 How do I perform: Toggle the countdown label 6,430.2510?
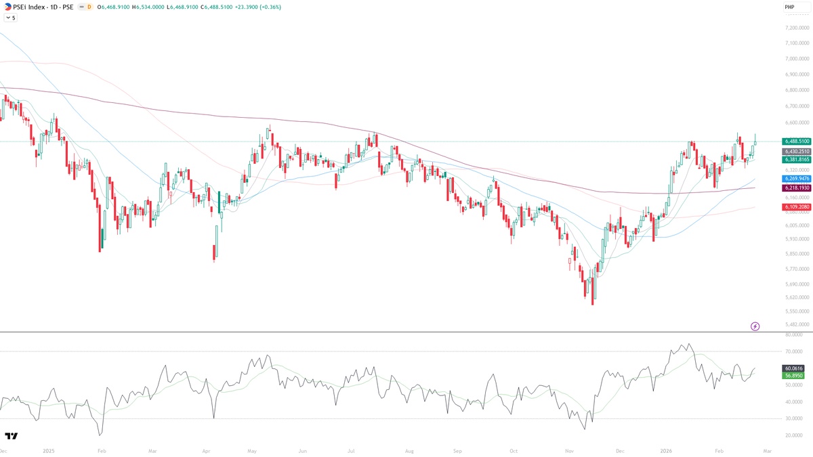tap(795, 152)
